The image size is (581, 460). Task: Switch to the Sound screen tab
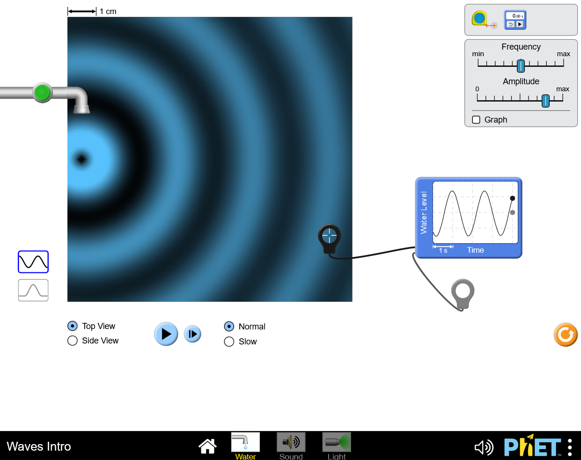pos(291,446)
